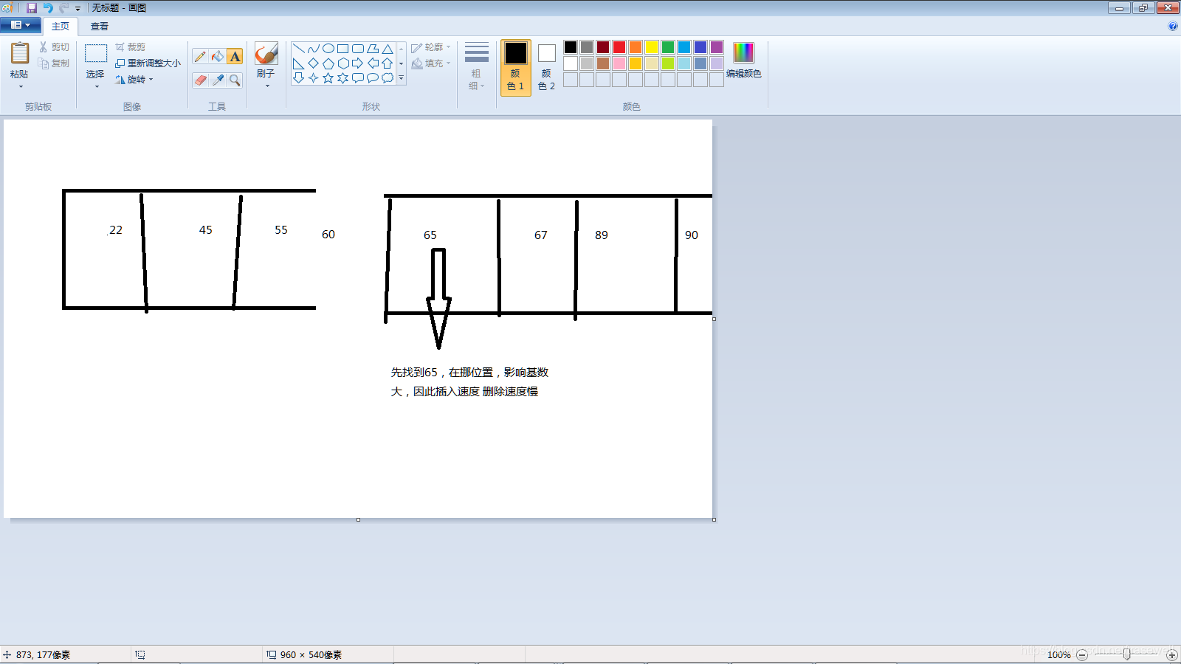1181x664 pixels.
Task: Open the Size (粗细) thickness dropdown
Action: (x=476, y=67)
